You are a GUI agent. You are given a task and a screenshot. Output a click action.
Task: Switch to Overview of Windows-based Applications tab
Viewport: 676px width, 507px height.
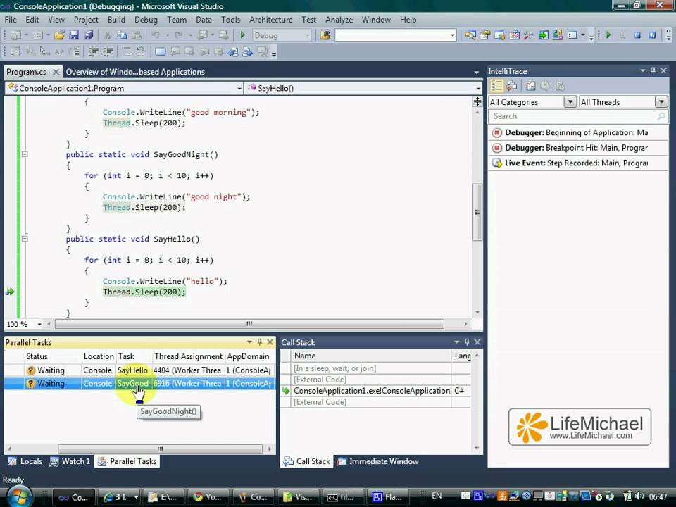click(x=135, y=72)
